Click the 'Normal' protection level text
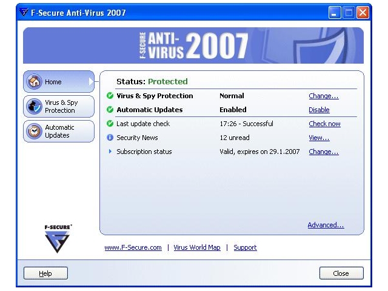 pyautogui.click(x=232, y=96)
